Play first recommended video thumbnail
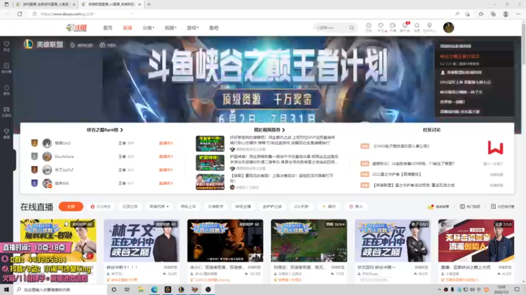The width and height of the screenshot is (526, 295). pyautogui.click(x=210, y=144)
